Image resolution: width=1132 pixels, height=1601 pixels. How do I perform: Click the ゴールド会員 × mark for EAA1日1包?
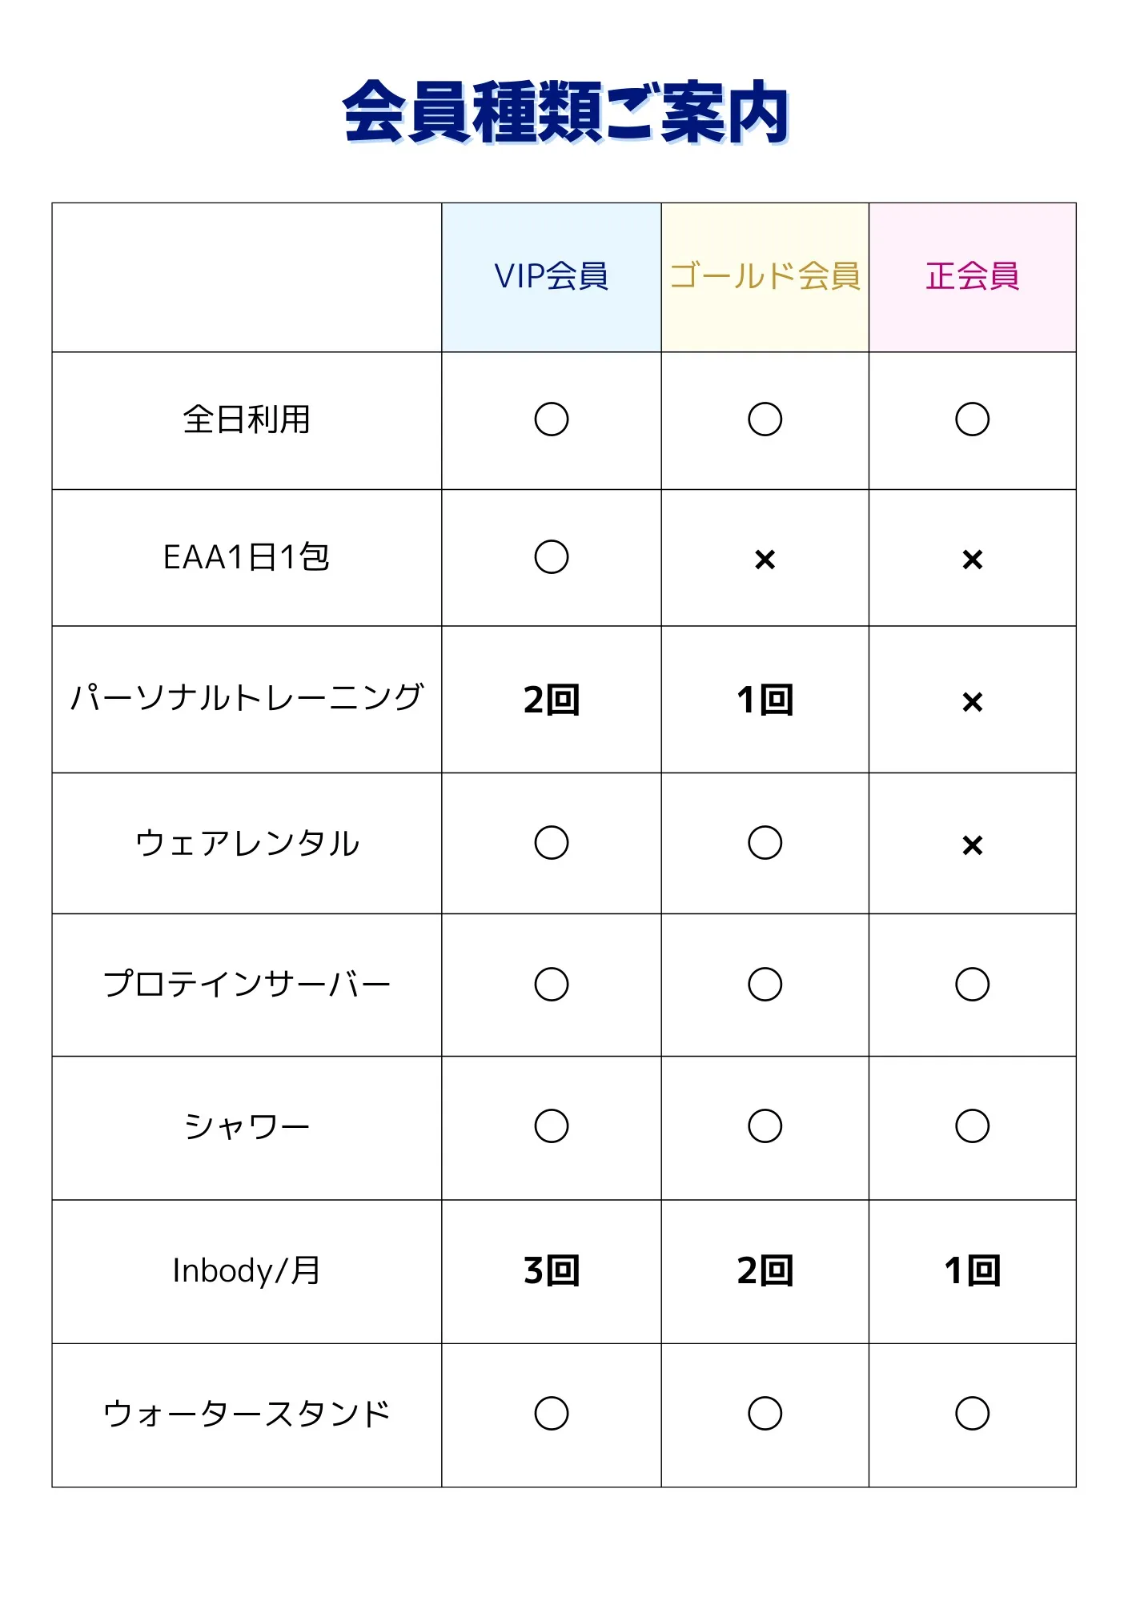coord(765,559)
